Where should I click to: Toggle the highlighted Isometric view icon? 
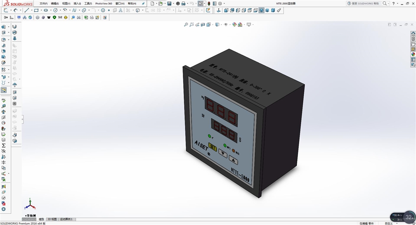[262, 11]
